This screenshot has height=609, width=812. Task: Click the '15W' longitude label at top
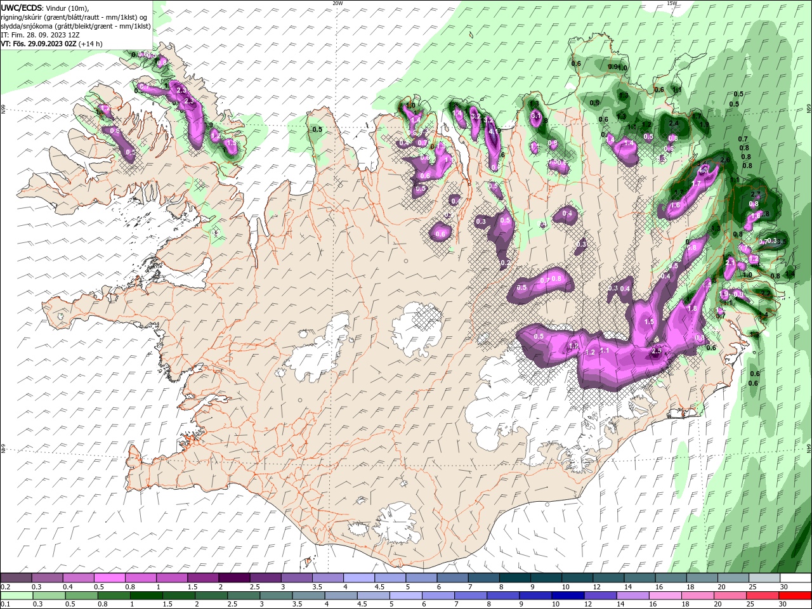[x=672, y=3]
